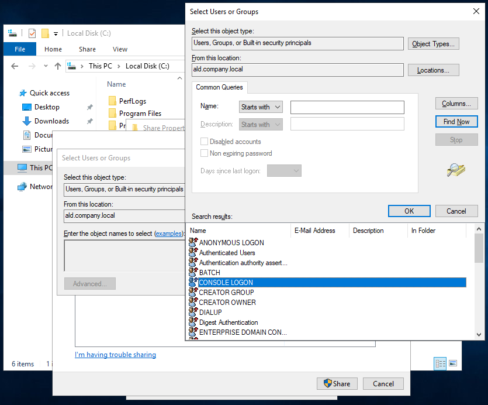Click the PerfLogs folder icon

[x=112, y=101]
